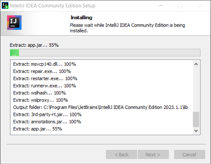The height and width of the screenshot is (164, 211).
Task: Click the scroll up arrow of the log list
Action: pos(196,64)
